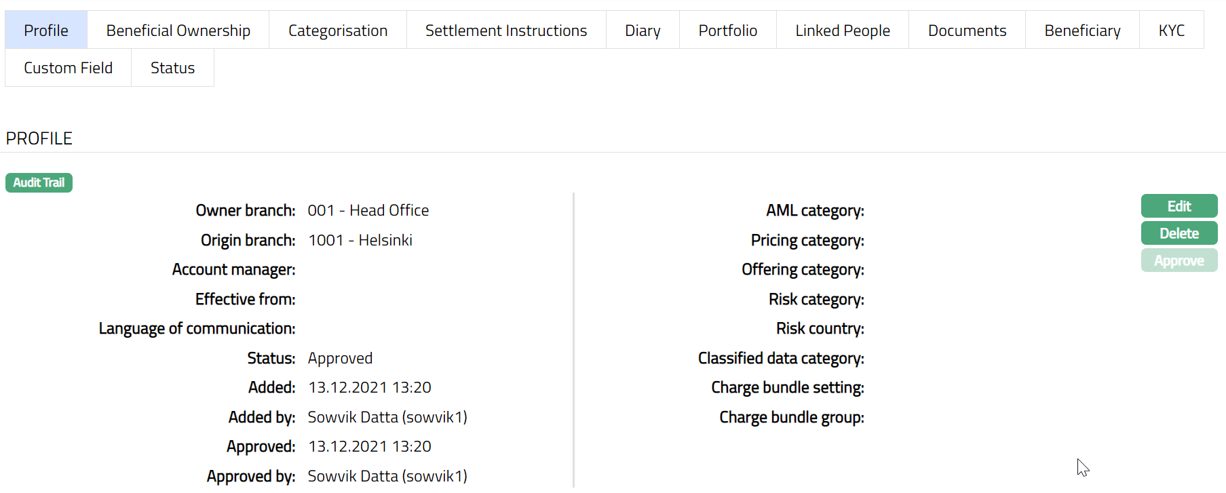View the Linked People tab
This screenshot has width=1226, height=493.
842,31
